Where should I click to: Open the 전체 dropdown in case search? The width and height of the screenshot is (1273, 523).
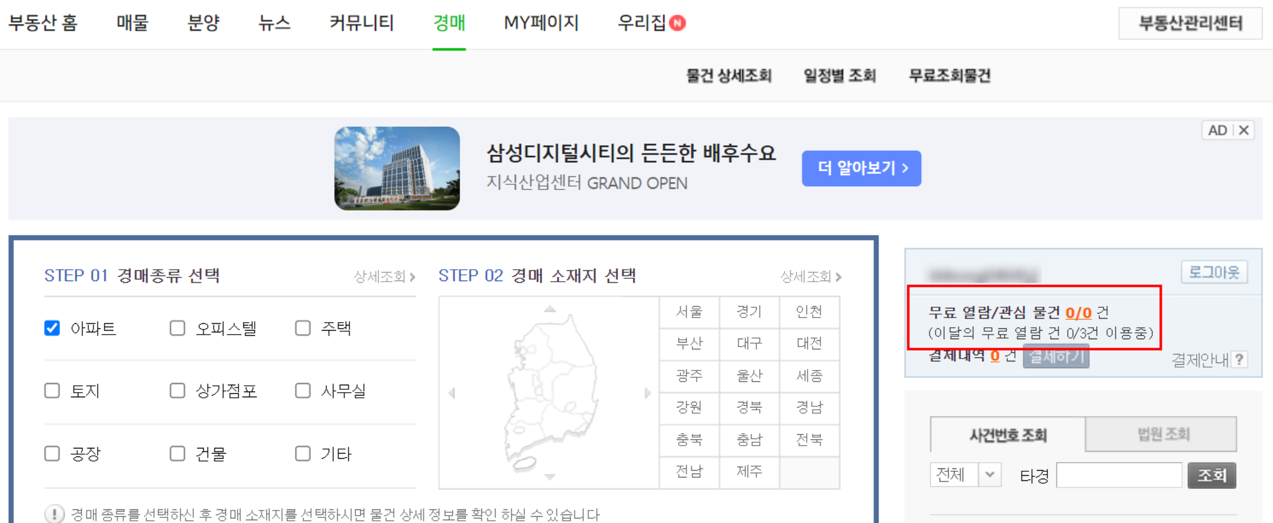965,475
